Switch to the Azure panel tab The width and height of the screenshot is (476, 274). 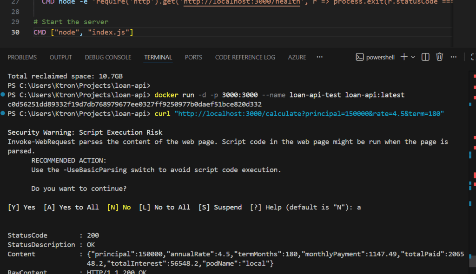click(x=297, y=58)
